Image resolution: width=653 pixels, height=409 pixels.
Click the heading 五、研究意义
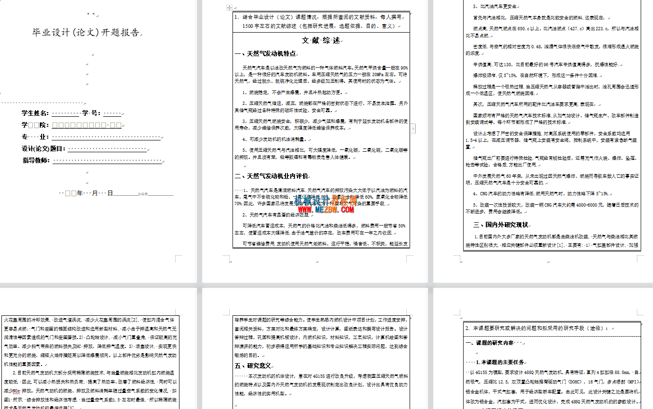click(253, 365)
